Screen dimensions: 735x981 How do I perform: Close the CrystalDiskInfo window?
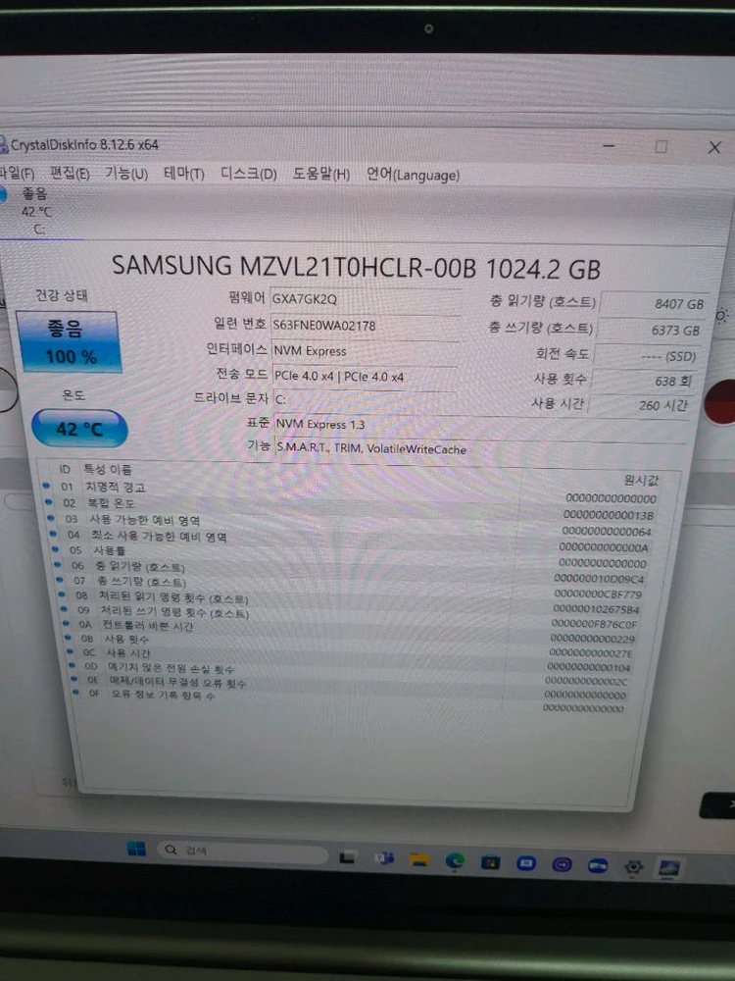point(714,148)
